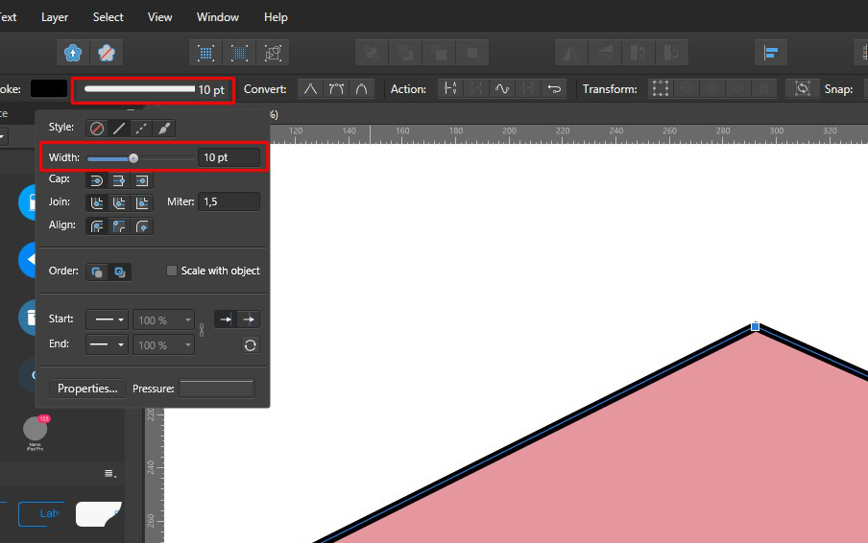Click the revert defaults flower icon
Viewport: 868px width, 543px height.
(107, 53)
